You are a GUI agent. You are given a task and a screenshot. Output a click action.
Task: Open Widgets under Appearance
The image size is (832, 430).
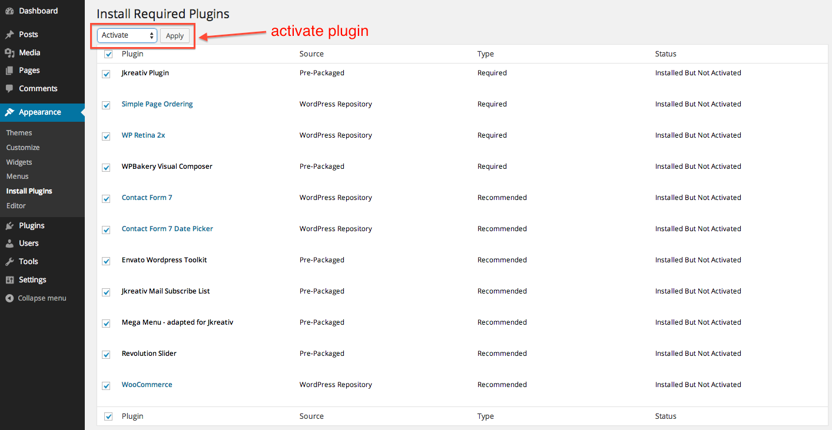click(19, 162)
